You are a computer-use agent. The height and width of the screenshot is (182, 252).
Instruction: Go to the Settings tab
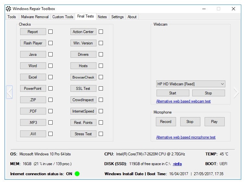(x=118, y=17)
